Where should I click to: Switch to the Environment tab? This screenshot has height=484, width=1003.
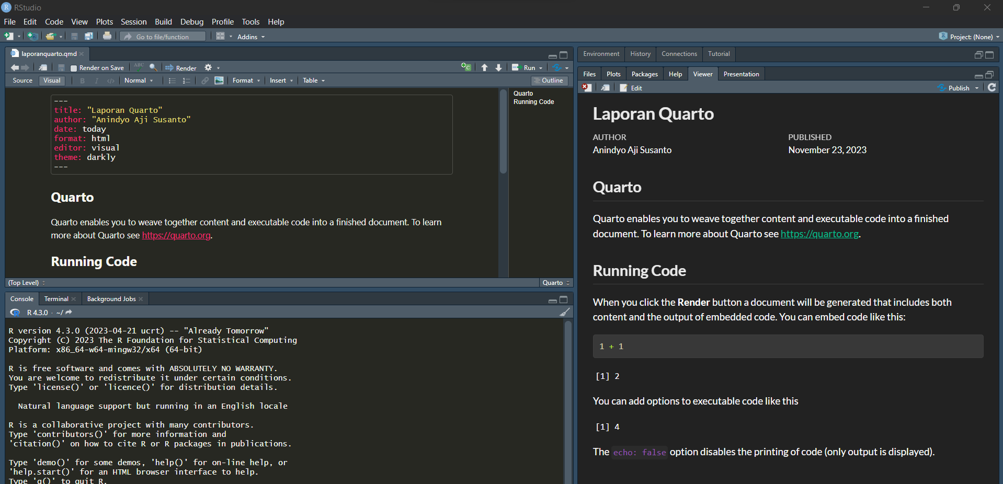tap(601, 54)
